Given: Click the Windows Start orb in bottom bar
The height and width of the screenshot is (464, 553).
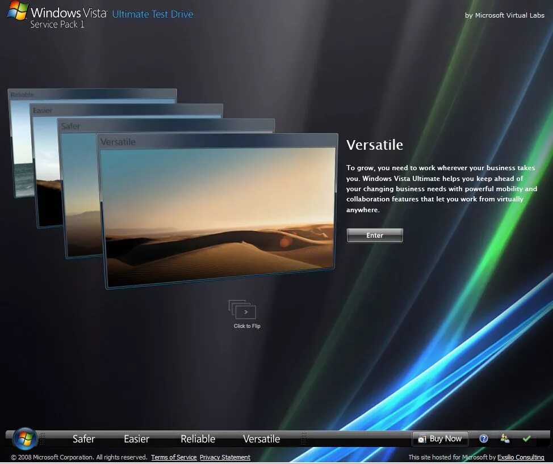Looking at the screenshot, I should [x=24, y=438].
